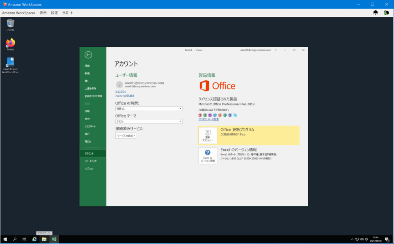
Task: Open the 設定 menu in Amazon WorkSpaces
Action: pos(54,13)
